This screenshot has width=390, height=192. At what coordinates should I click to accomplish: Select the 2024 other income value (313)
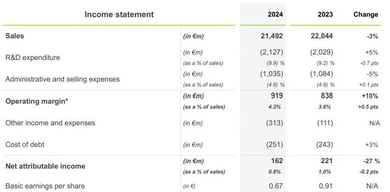[274, 123]
